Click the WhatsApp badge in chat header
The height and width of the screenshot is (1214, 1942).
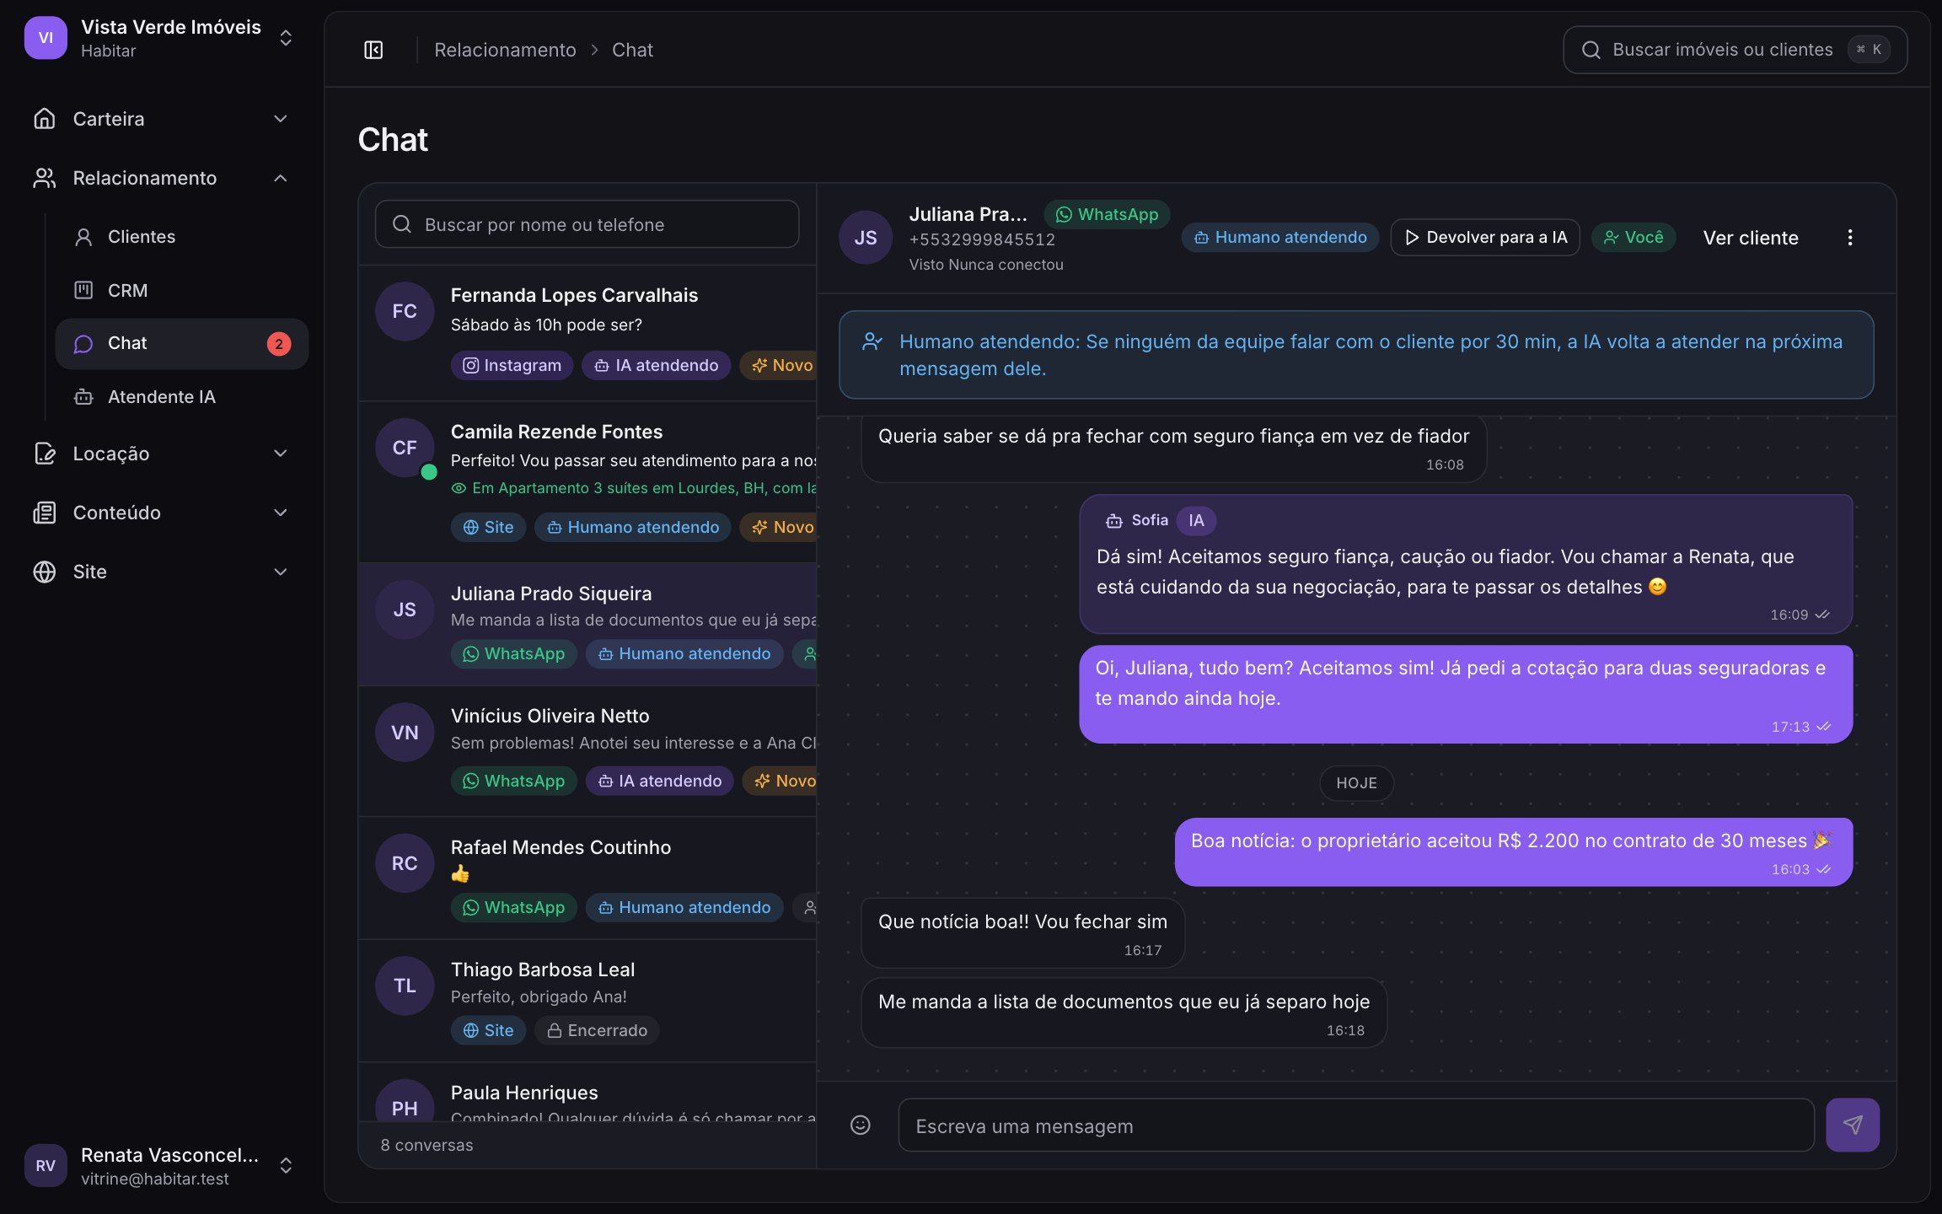(1107, 214)
